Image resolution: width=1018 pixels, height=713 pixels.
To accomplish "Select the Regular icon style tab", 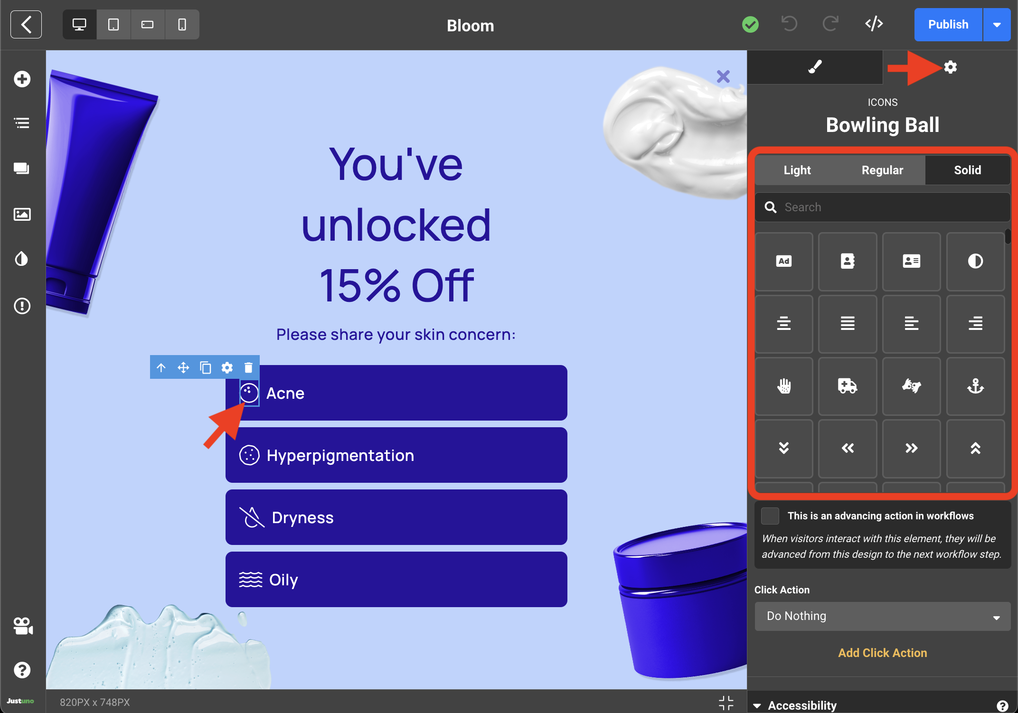I will coord(882,170).
